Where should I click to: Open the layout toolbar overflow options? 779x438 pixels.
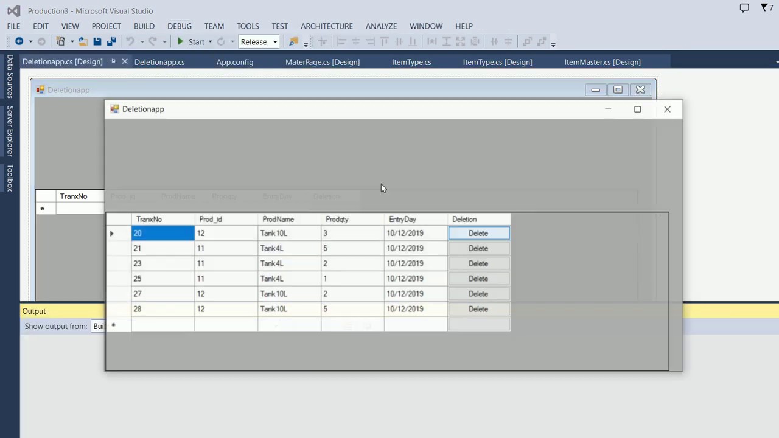tap(553, 44)
